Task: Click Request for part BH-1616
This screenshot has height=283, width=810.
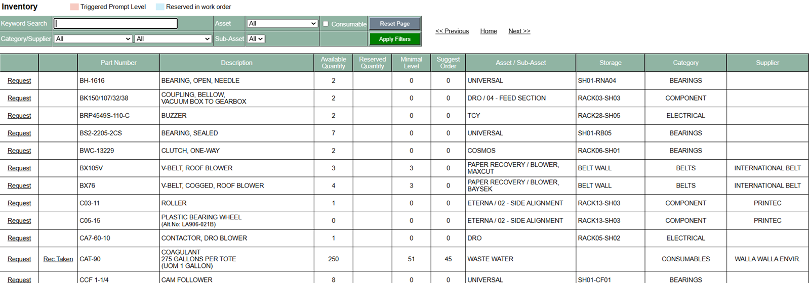Action: click(19, 81)
